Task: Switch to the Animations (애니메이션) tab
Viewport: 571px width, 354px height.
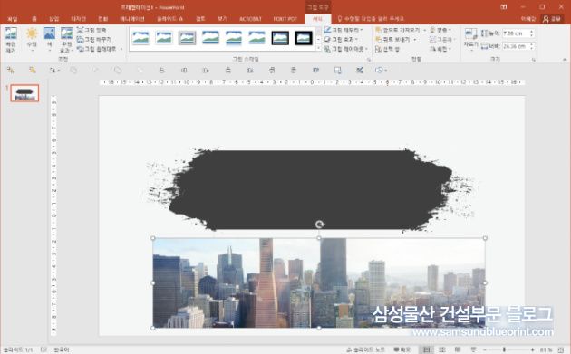Action: click(x=132, y=18)
